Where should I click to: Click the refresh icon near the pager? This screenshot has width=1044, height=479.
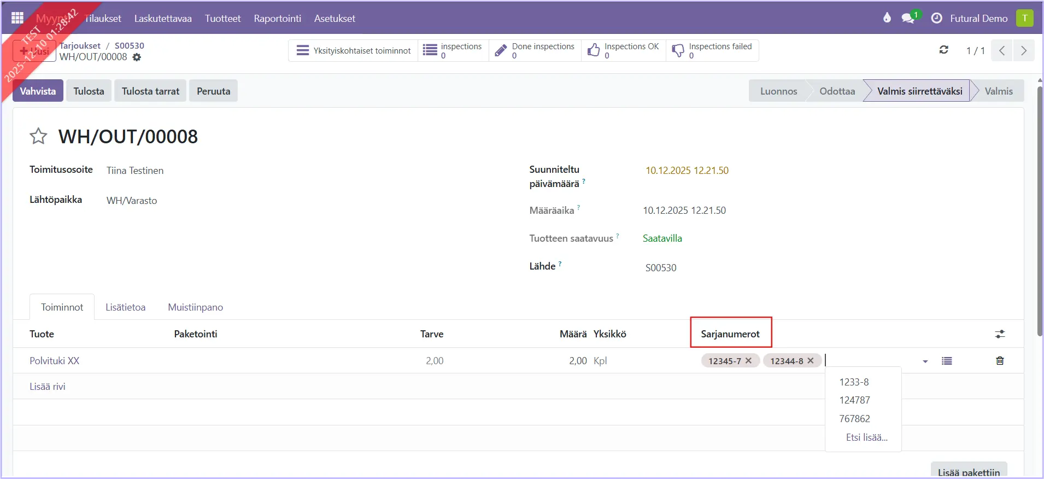tap(943, 50)
